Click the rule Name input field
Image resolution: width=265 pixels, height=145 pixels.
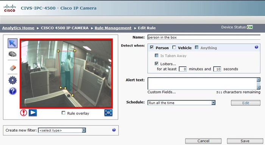coord(204,37)
